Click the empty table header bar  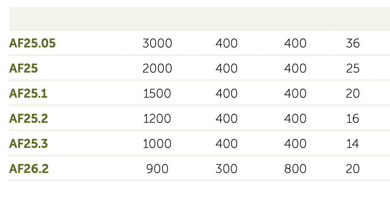[x=200, y=19]
